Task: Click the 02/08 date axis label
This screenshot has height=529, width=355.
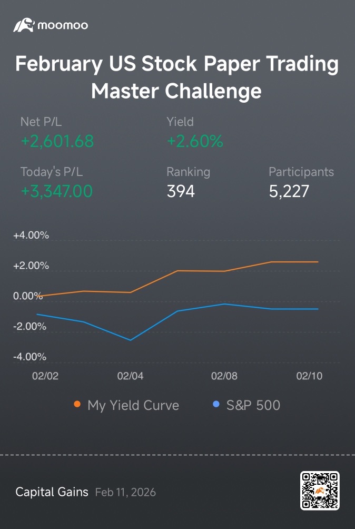Action: pos(224,376)
